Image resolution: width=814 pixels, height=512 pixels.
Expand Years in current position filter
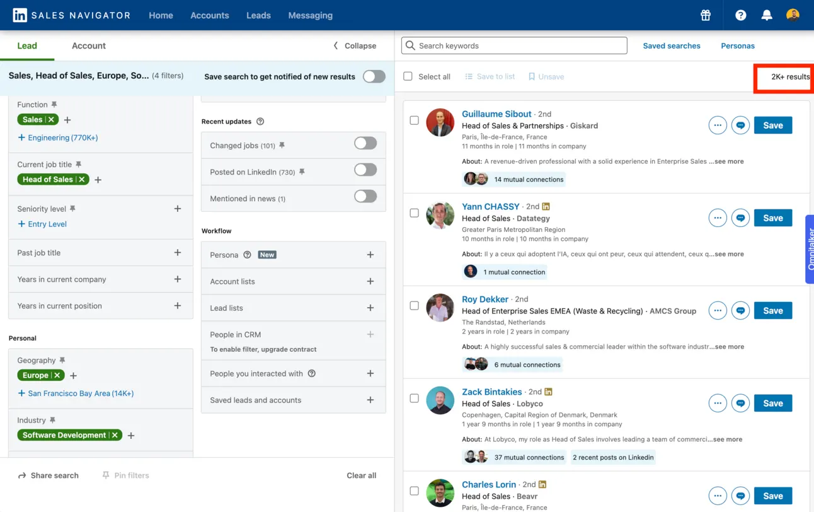coord(178,305)
